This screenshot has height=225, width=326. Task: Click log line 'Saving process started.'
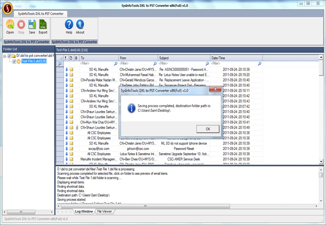point(71,200)
